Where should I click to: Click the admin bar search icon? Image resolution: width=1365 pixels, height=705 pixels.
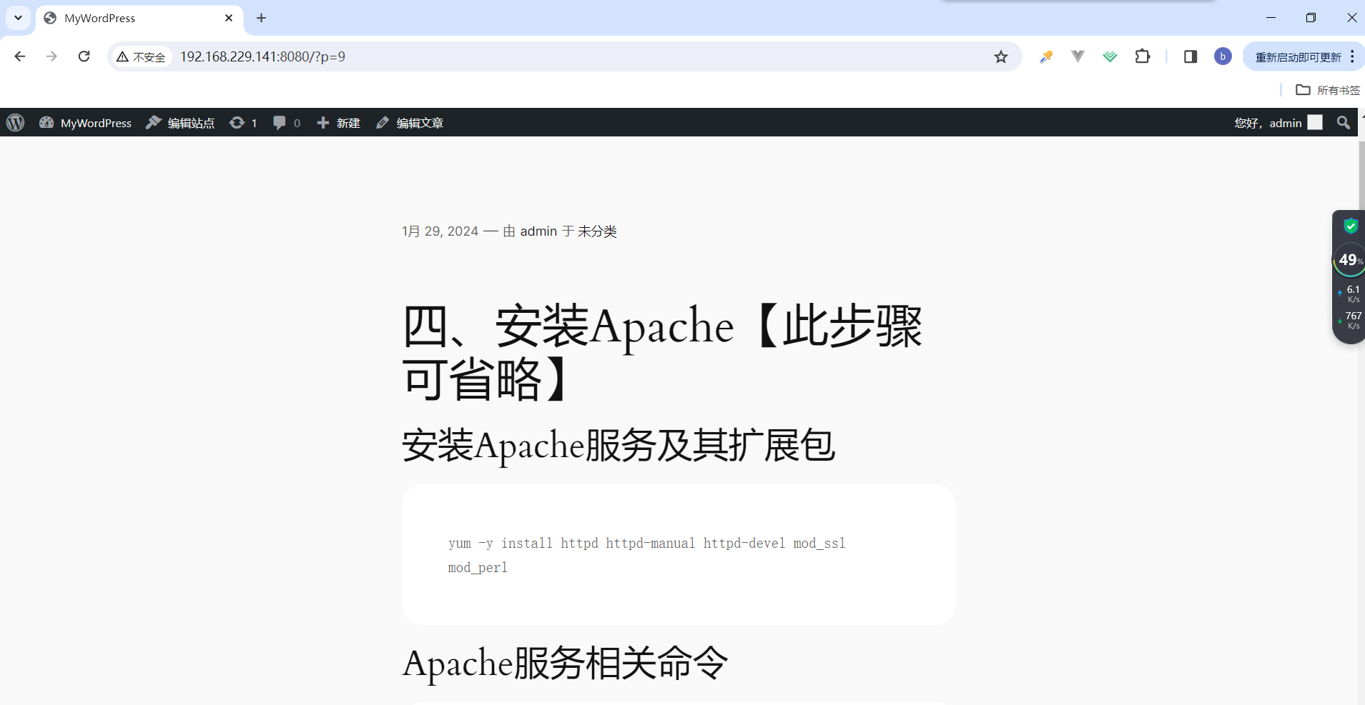(1344, 123)
